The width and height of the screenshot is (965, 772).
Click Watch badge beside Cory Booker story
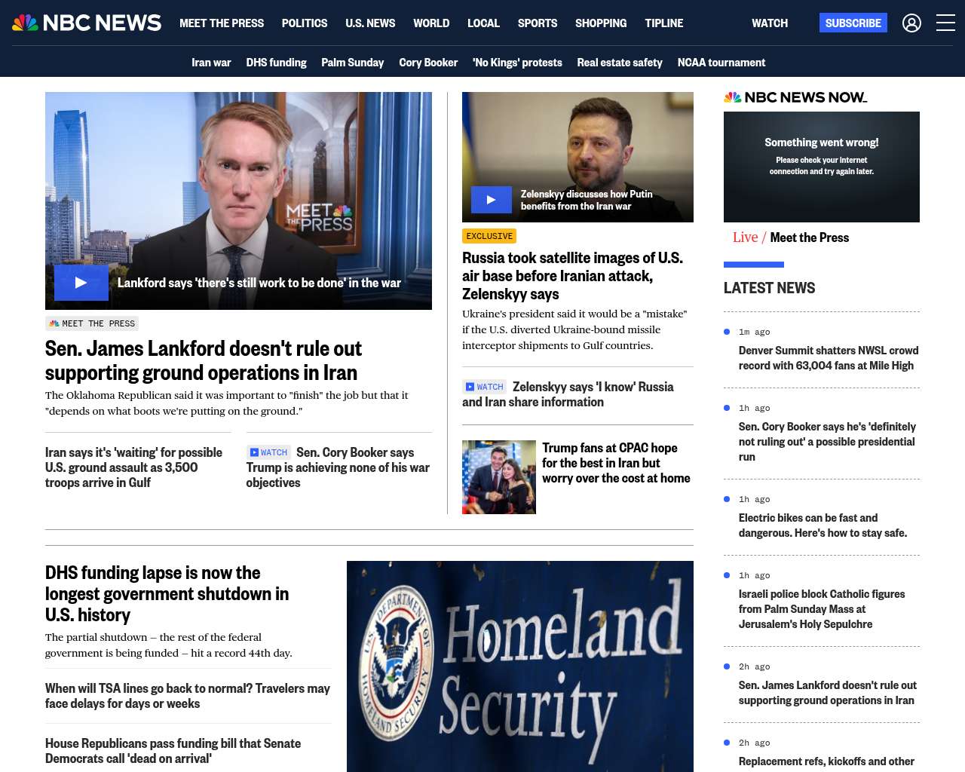click(269, 452)
